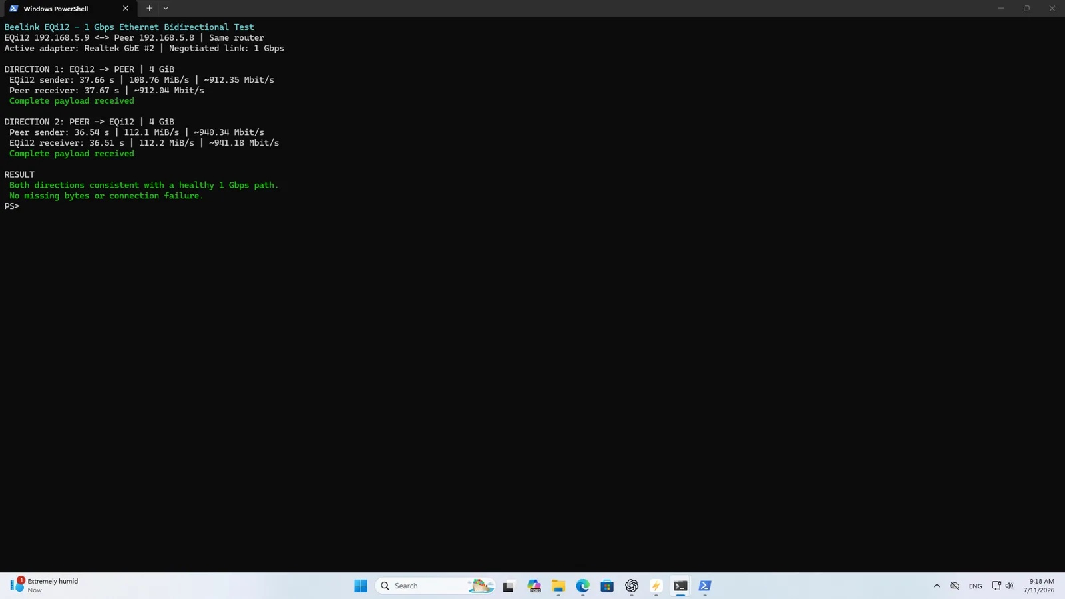Viewport: 1065px width, 599px height.
Task: Open the Microsoft Store app
Action: point(607,586)
